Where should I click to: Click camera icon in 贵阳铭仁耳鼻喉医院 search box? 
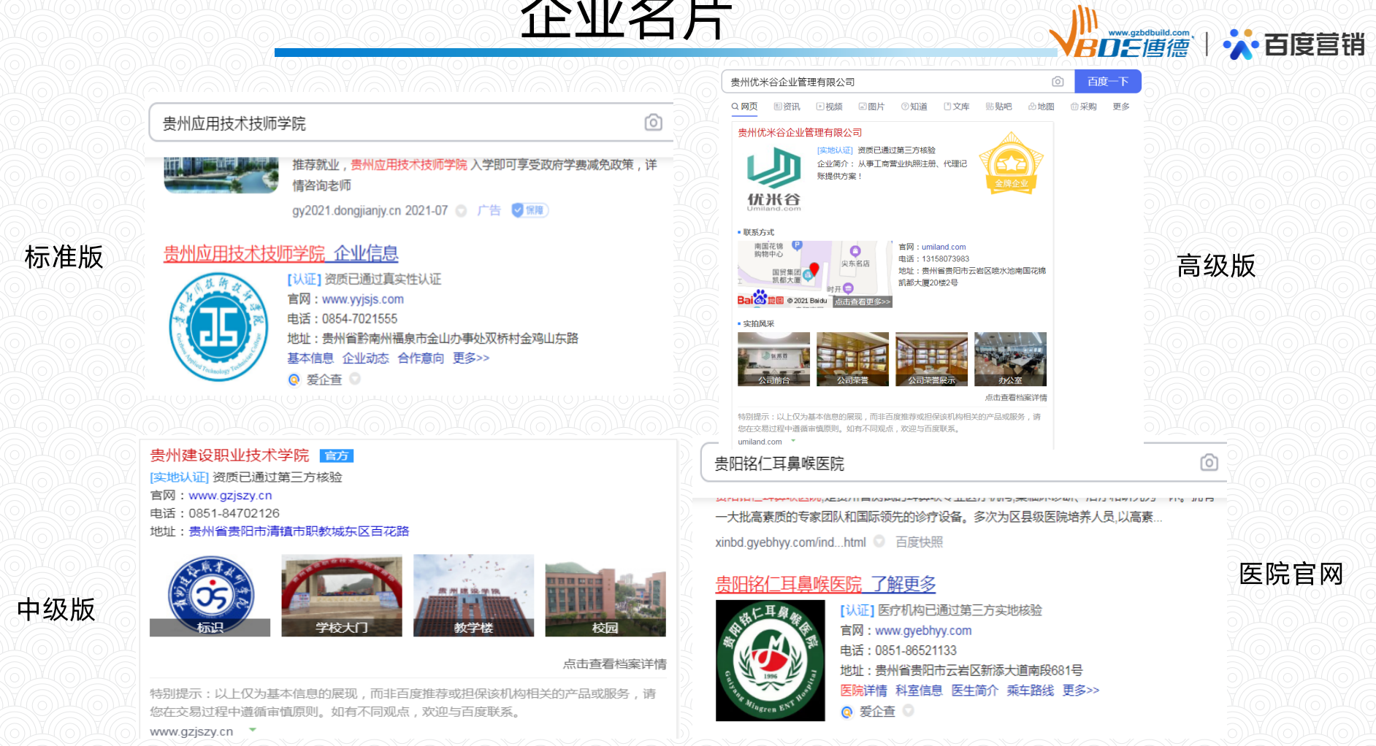point(1209,463)
